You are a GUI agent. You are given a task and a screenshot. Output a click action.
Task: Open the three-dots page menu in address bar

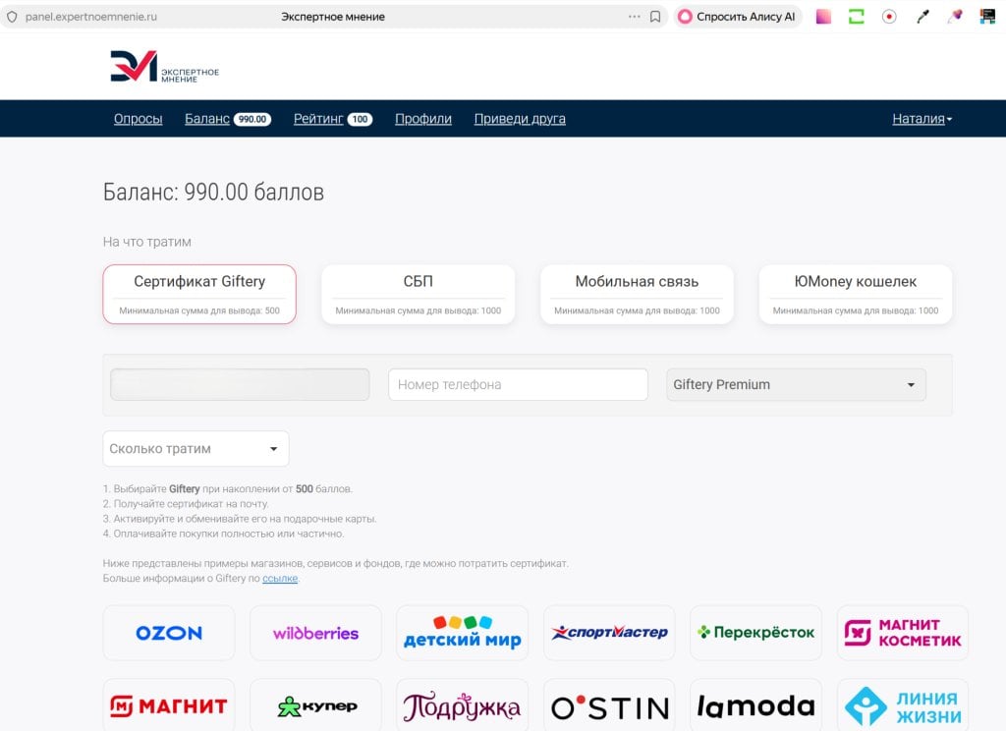tap(634, 17)
